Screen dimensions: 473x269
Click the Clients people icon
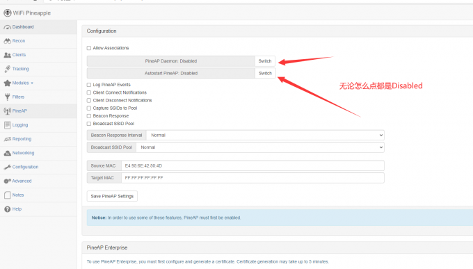[7, 55]
